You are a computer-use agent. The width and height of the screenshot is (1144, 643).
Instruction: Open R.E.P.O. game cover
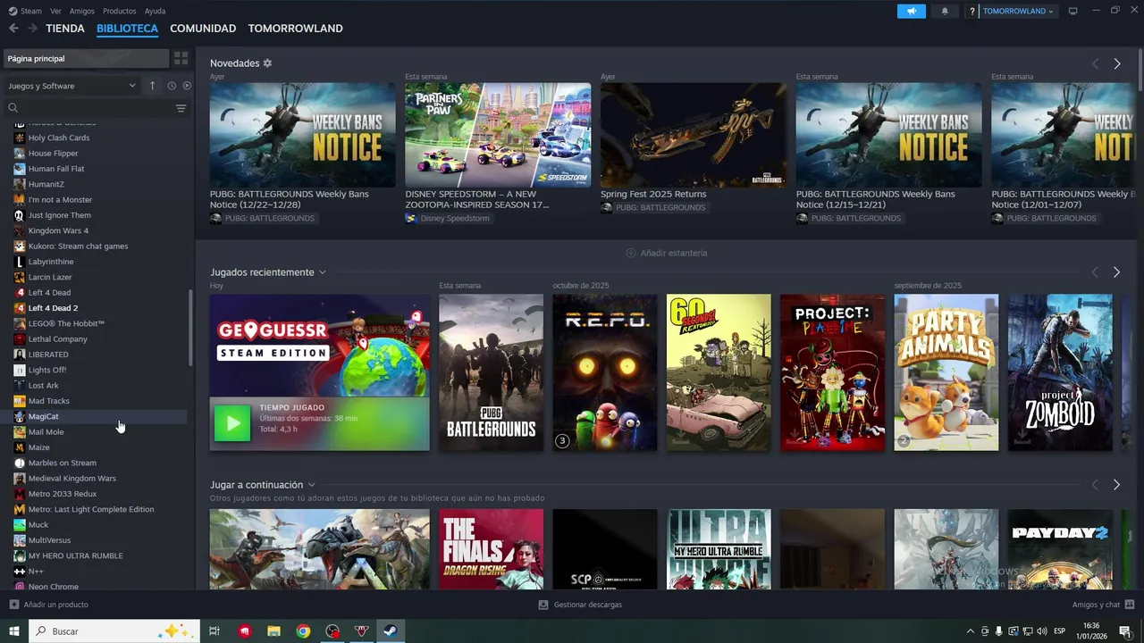point(604,372)
